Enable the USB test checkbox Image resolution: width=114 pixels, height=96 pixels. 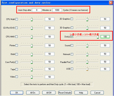pos(72,69)
